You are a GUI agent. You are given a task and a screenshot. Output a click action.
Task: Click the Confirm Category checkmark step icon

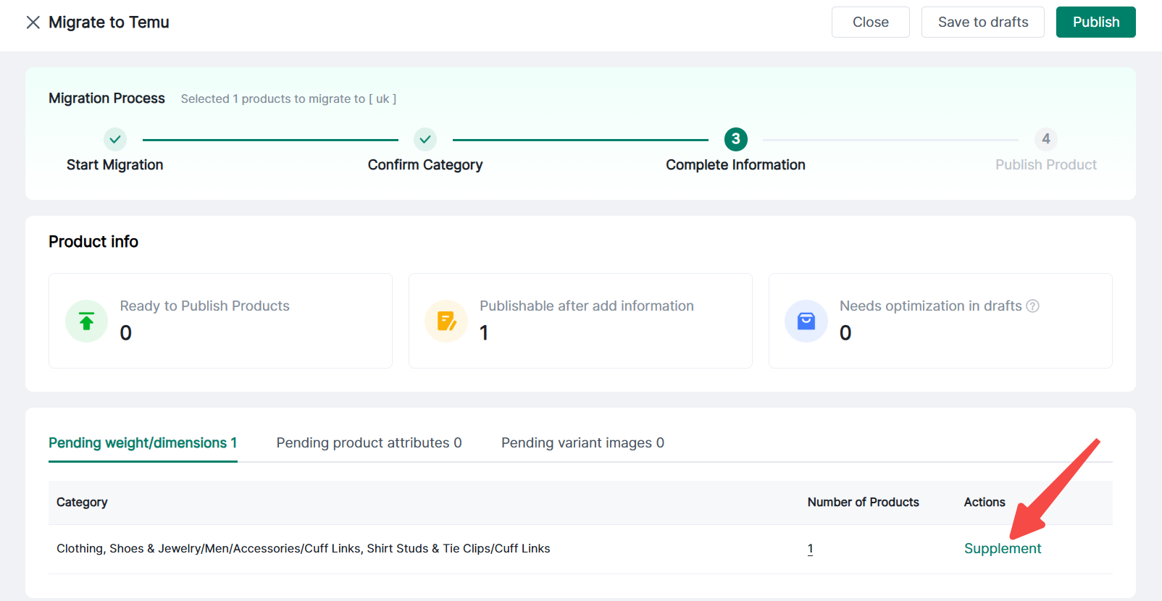pos(425,139)
